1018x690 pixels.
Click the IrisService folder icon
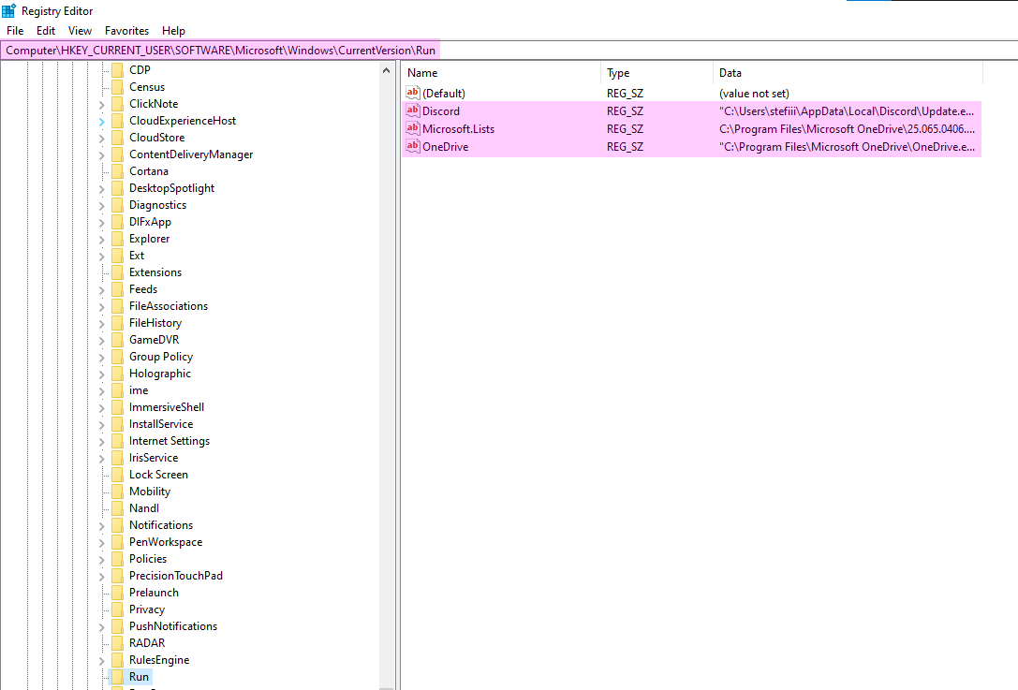click(x=117, y=458)
